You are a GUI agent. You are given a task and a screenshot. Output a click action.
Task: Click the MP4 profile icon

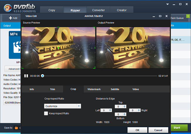click(x=15, y=45)
